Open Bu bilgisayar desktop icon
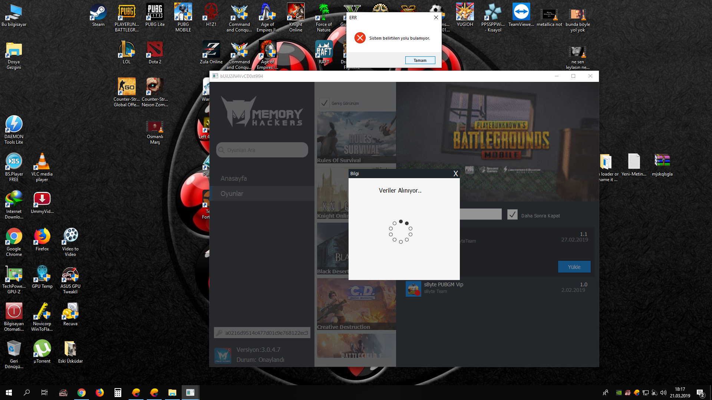Viewport: 712px width, 400px height. pyautogui.click(x=14, y=15)
